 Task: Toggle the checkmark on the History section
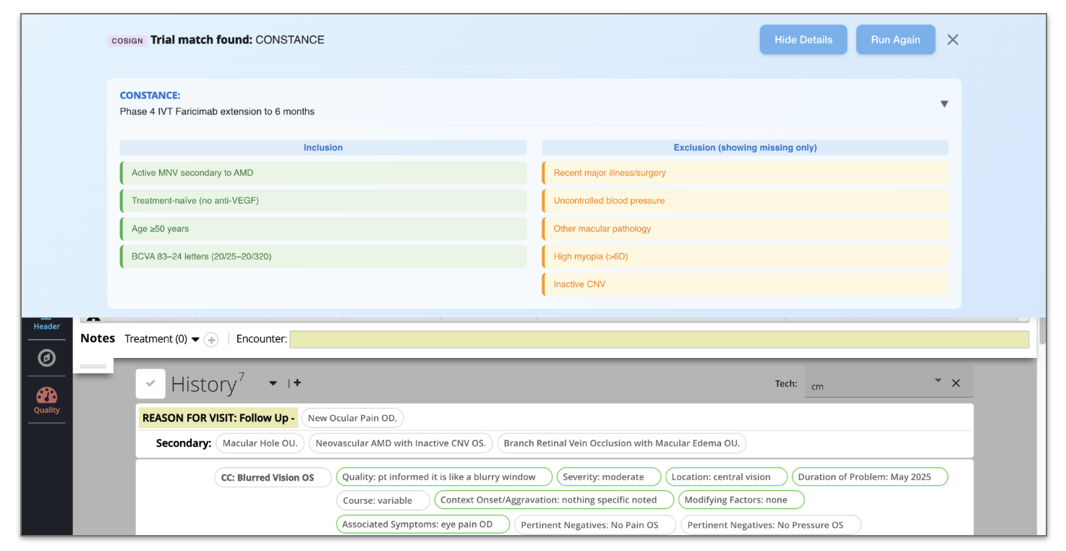pos(150,383)
